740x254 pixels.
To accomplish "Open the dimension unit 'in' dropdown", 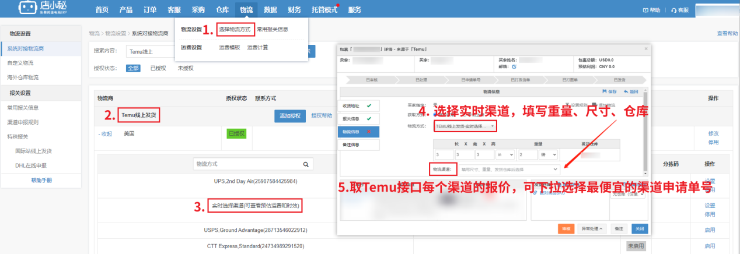I will tap(504, 156).
